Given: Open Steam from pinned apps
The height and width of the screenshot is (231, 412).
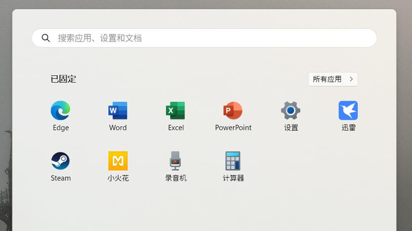Looking at the screenshot, I should [x=60, y=161].
